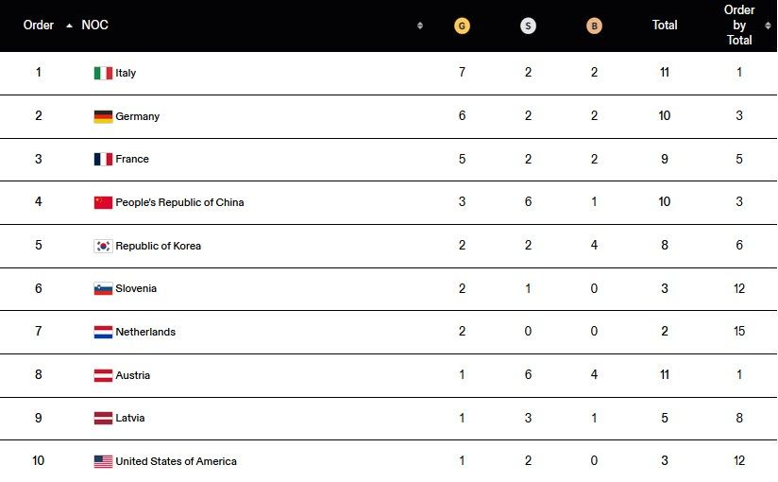Click the Germany flag icon
The height and width of the screenshot is (482, 778).
103,116
